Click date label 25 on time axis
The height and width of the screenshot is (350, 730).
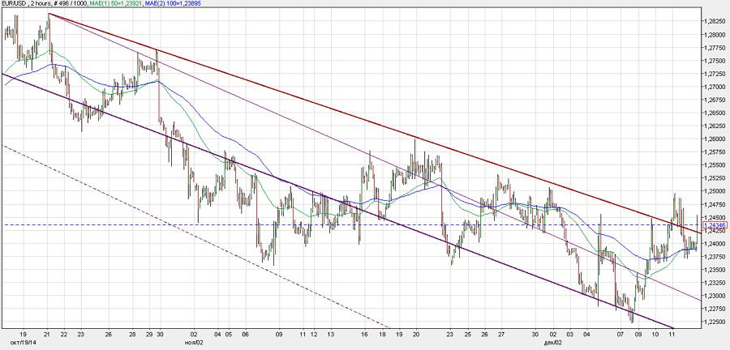467,334
